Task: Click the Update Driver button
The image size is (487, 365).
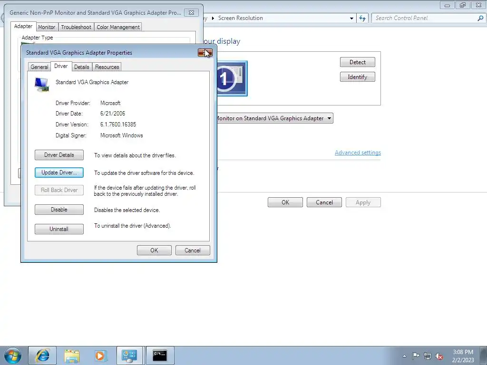Action: (x=59, y=173)
